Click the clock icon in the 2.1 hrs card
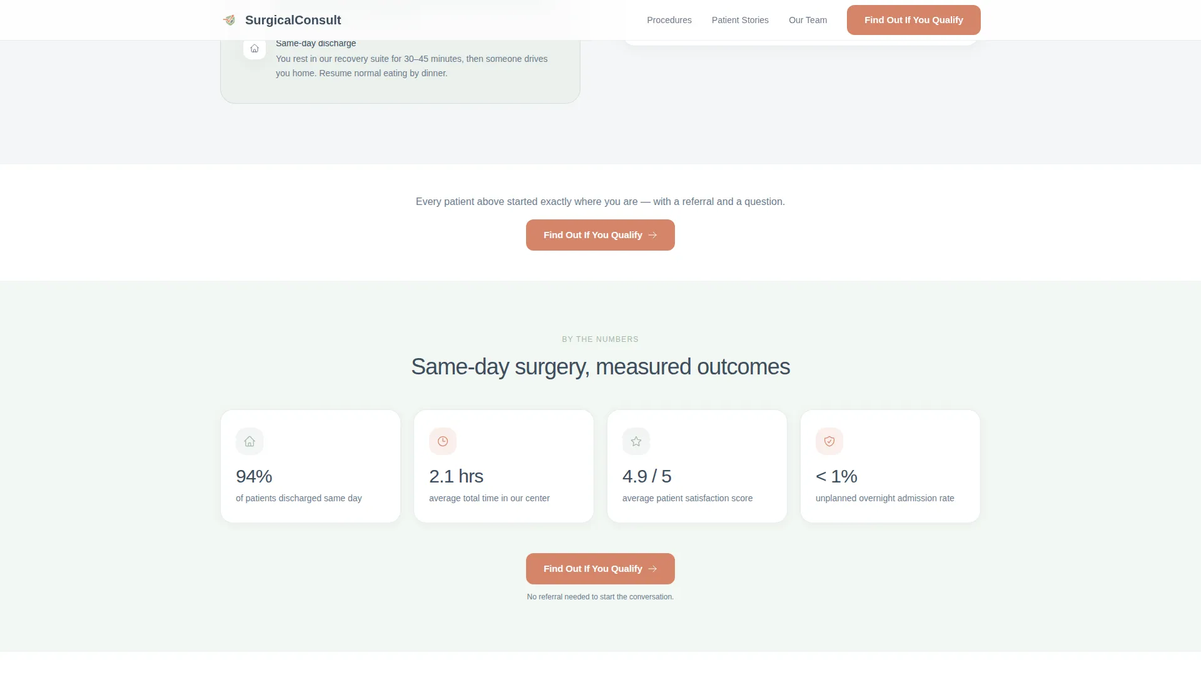 (443, 441)
